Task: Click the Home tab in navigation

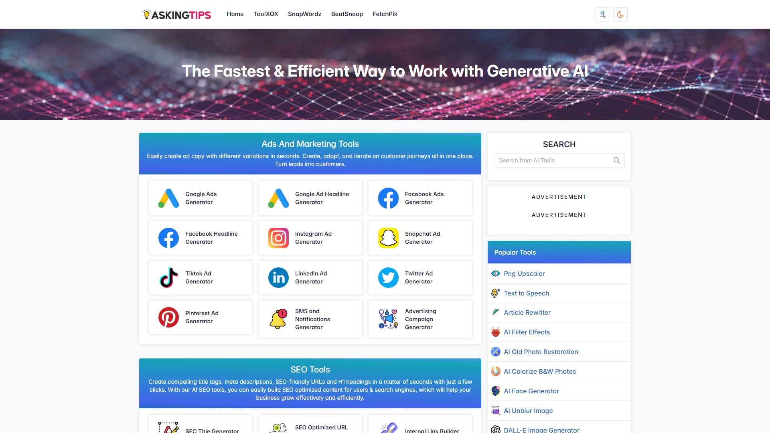Action: click(x=234, y=14)
